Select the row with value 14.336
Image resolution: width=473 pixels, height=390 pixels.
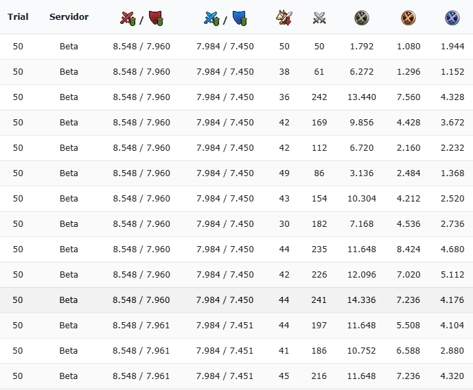(236, 300)
